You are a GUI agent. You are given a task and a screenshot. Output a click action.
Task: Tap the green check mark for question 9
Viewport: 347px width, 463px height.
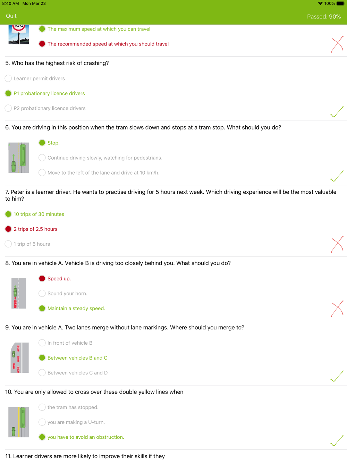(x=337, y=376)
